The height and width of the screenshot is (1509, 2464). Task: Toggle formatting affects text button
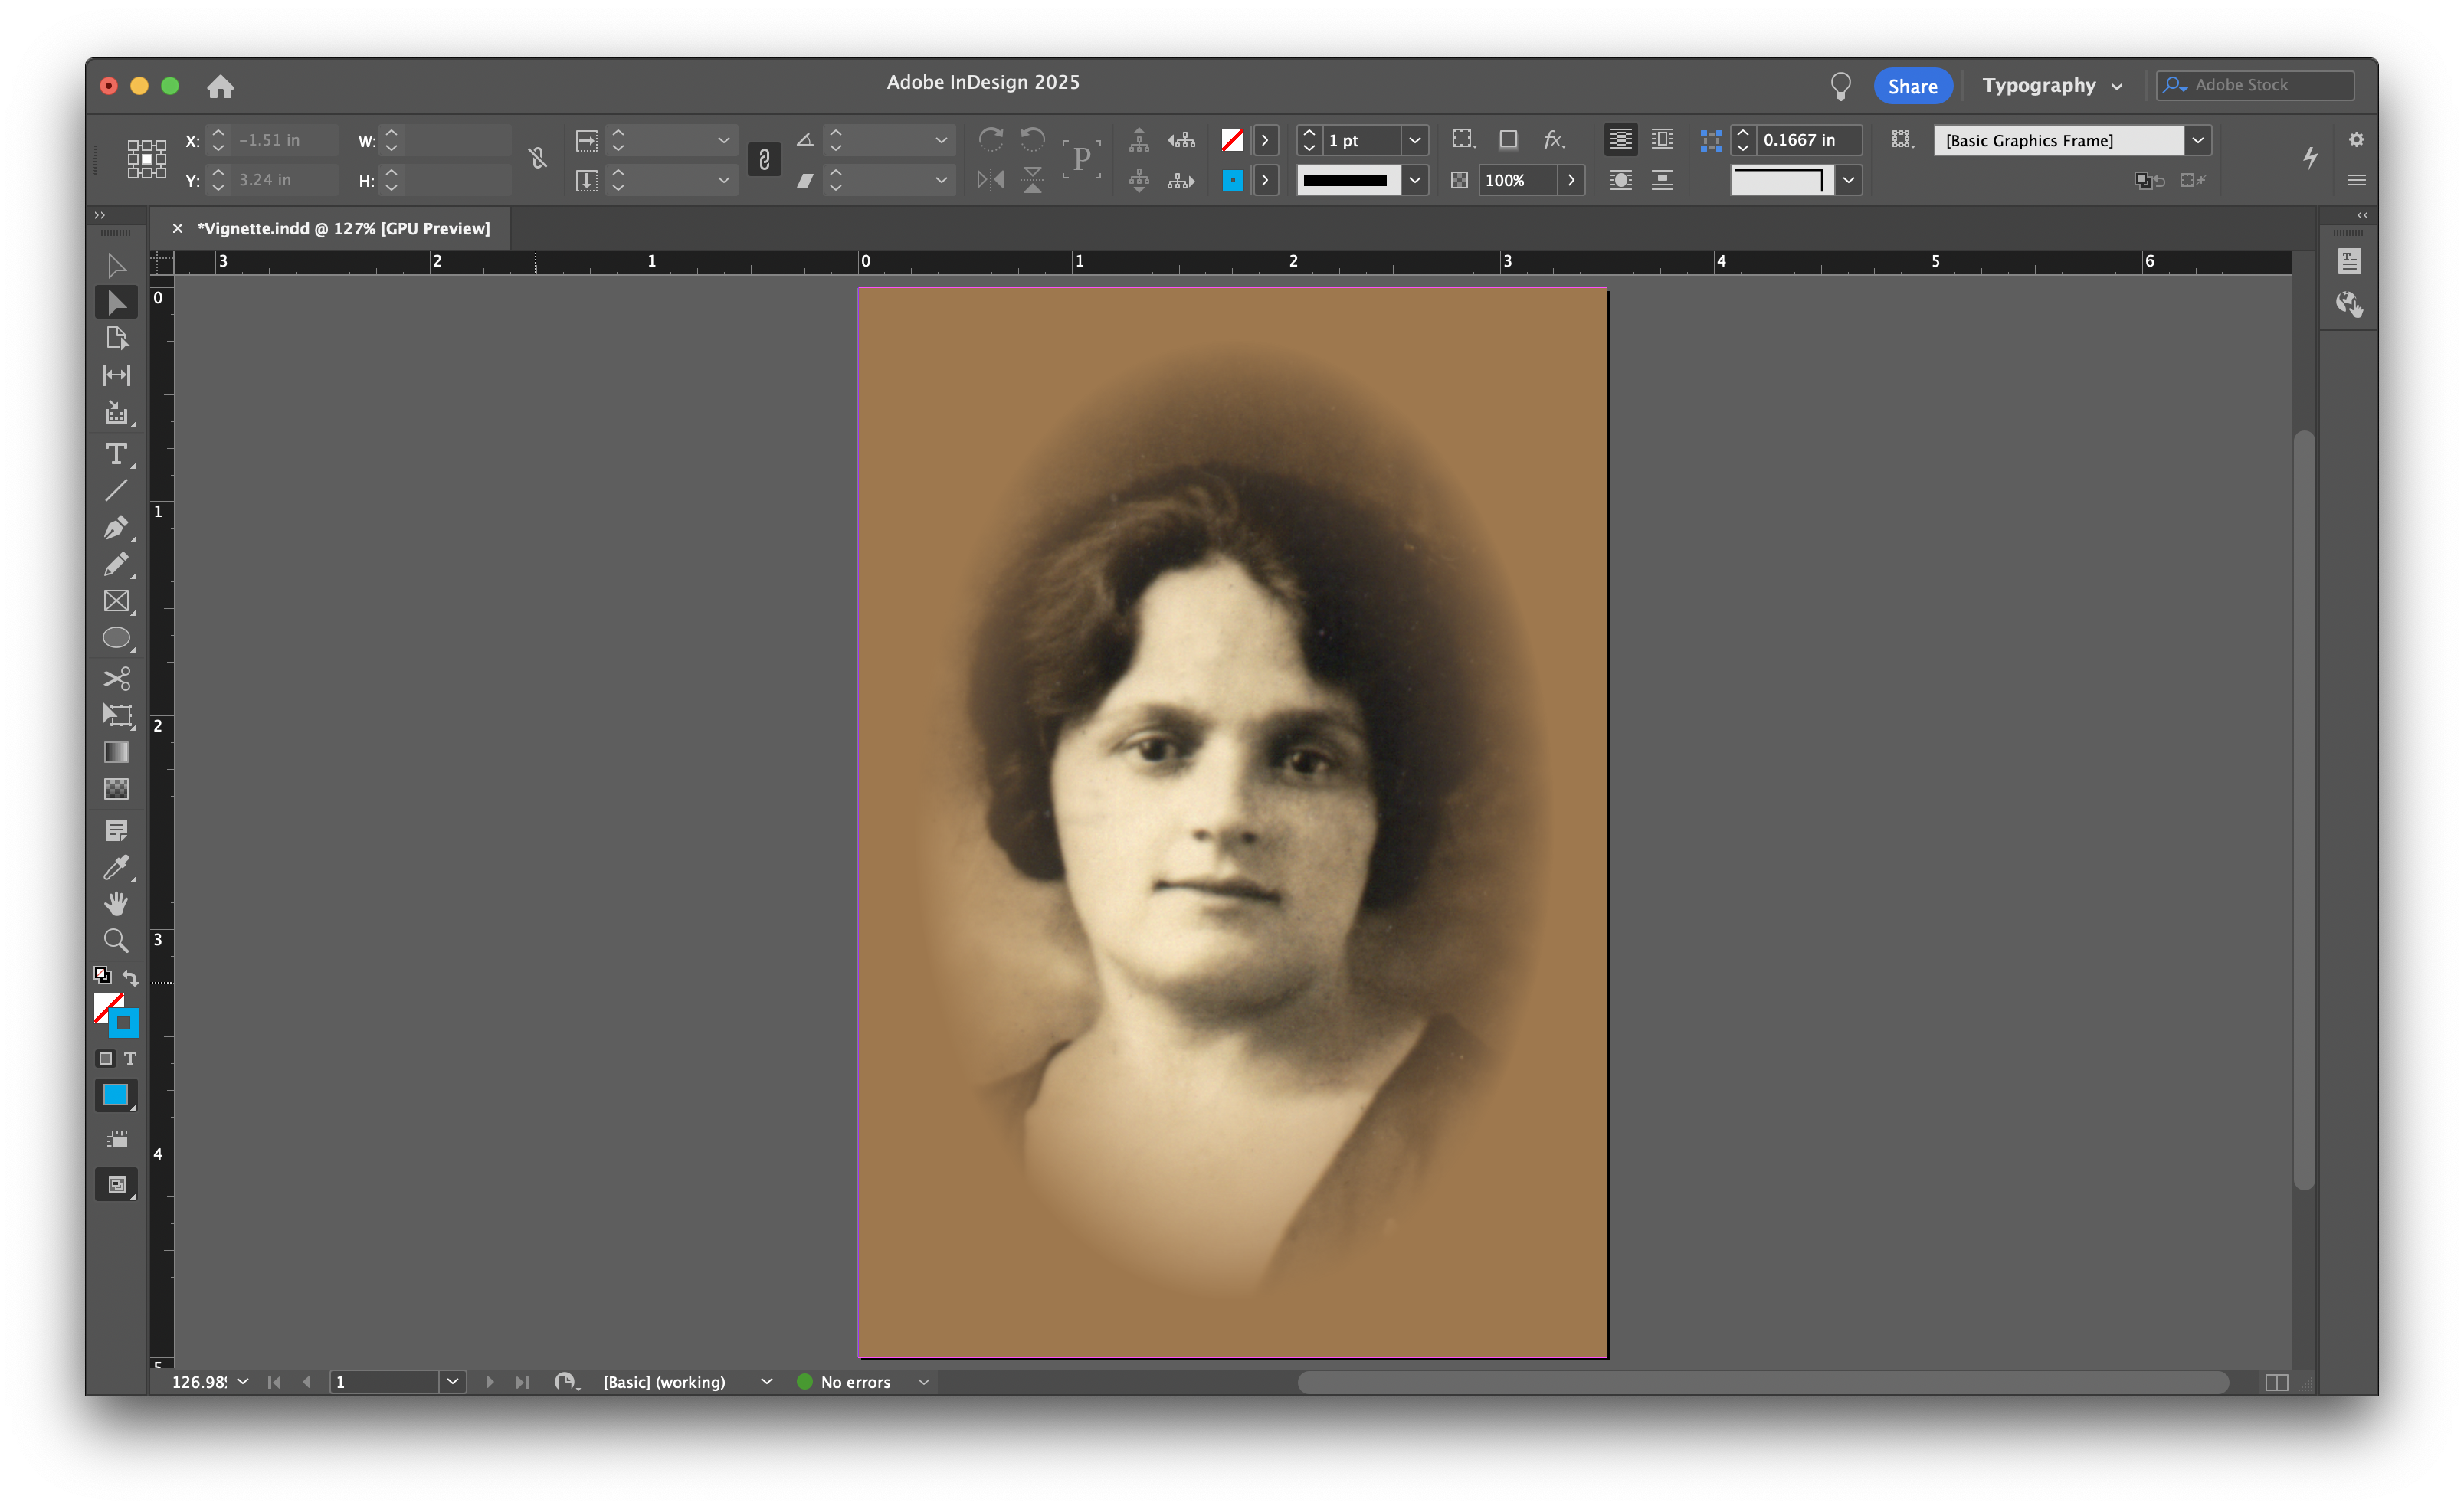(x=130, y=1058)
